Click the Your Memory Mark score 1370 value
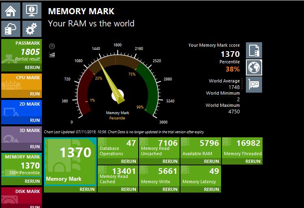The image size is (304, 208). click(x=230, y=54)
